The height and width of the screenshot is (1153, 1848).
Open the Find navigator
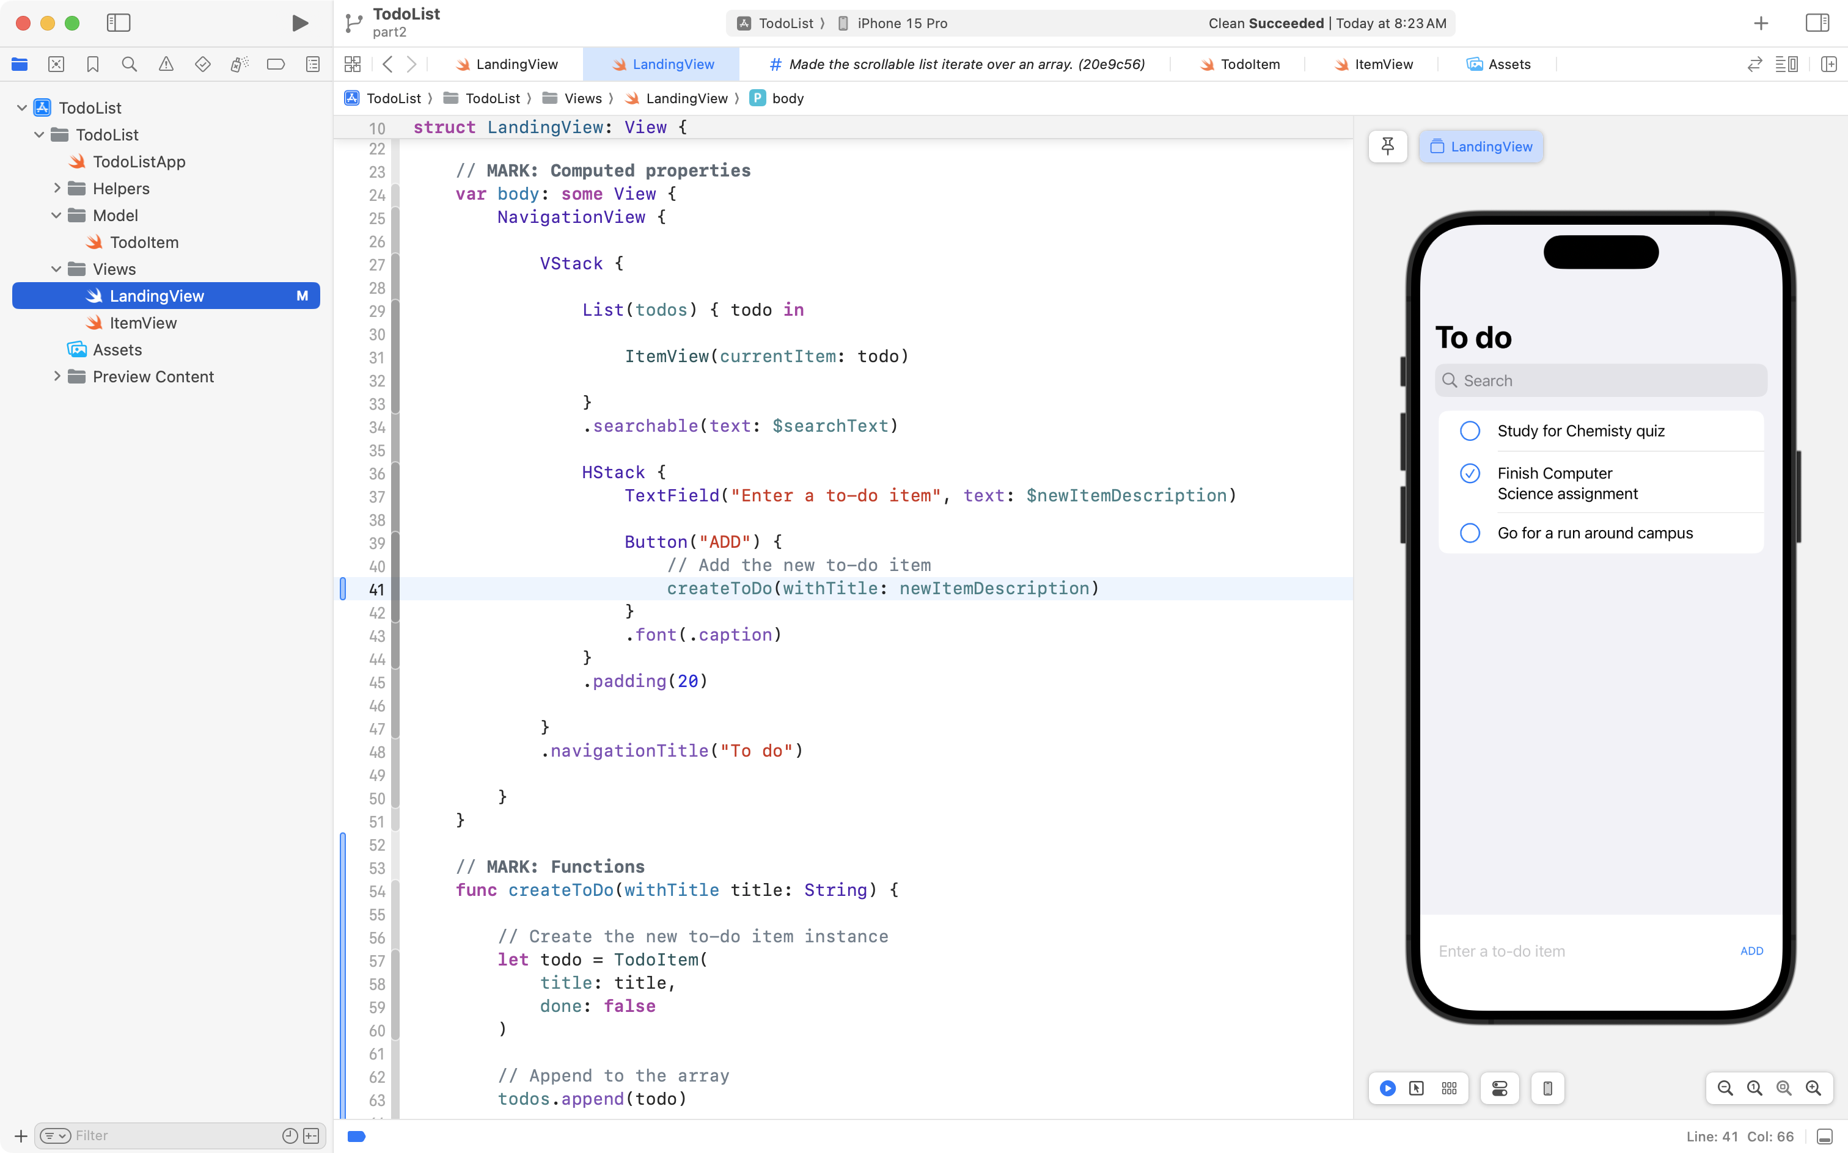click(x=129, y=64)
